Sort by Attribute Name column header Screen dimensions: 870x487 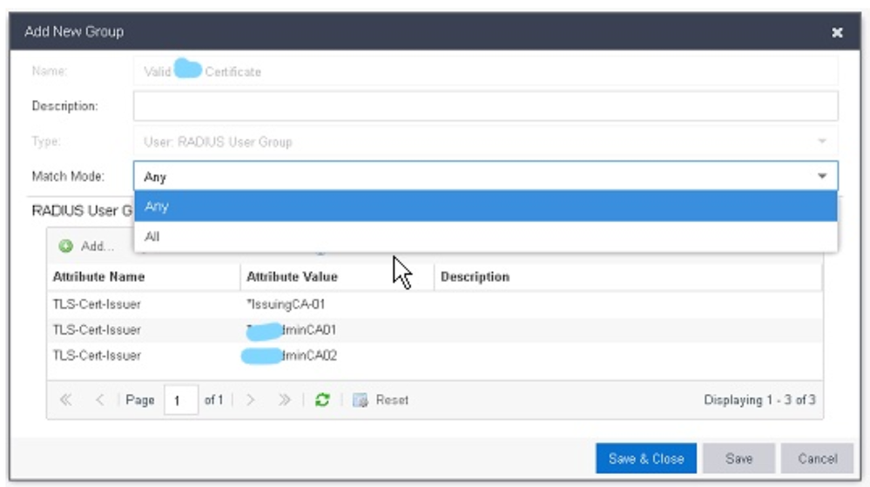click(x=99, y=277)
